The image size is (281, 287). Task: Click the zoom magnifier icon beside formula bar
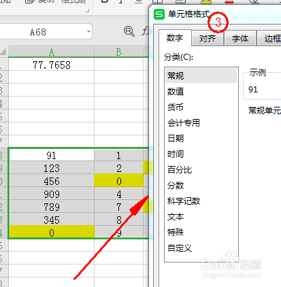click(x=129, y=31)
